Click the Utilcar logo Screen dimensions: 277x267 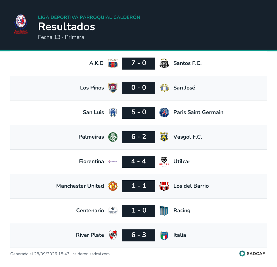(x=164, y=161)
